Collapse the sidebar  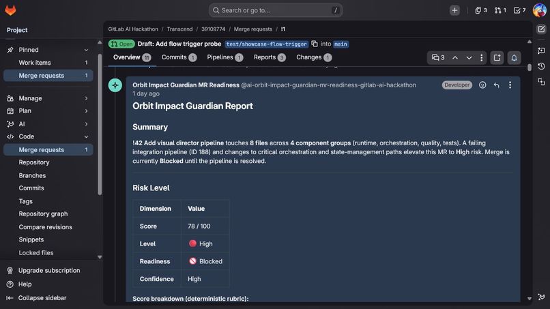tap(36, 298)
